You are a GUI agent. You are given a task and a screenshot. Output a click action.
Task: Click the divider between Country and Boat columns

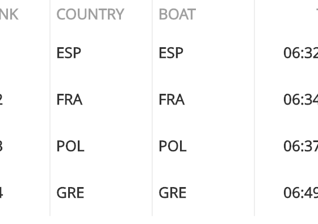tap(152, 108)
